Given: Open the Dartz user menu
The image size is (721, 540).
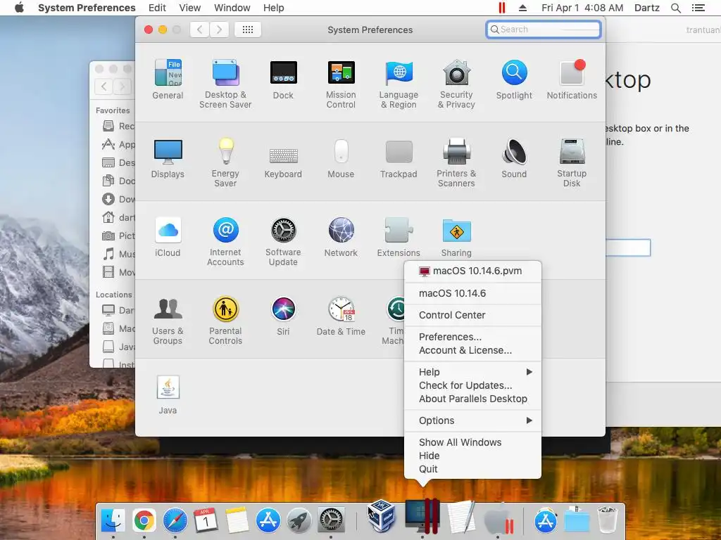Looking at the screenshot, I should 646,8.
